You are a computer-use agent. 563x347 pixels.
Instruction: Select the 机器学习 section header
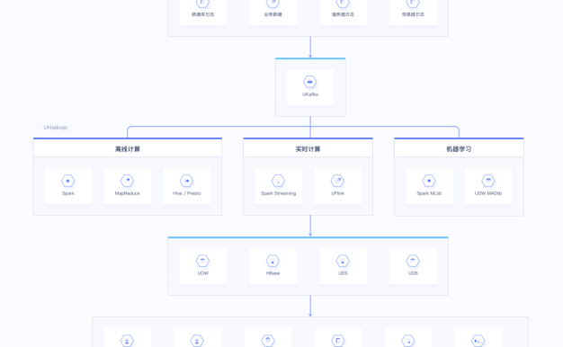[459, 149]
